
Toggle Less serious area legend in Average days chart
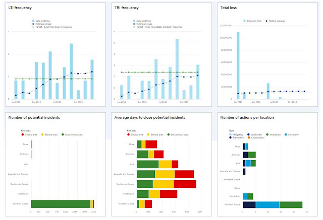pos(178,134)
